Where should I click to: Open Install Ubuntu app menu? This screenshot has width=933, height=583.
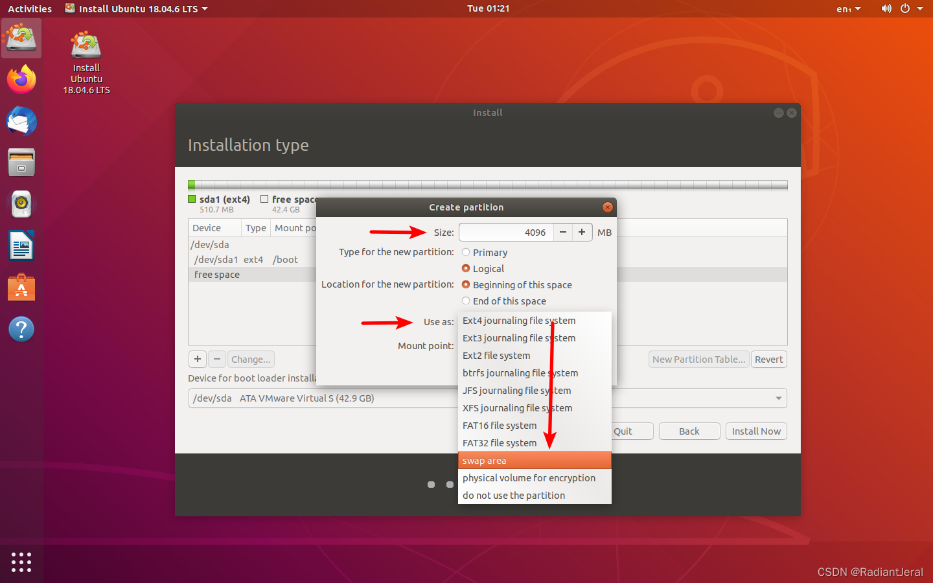(x=137, y=9)
